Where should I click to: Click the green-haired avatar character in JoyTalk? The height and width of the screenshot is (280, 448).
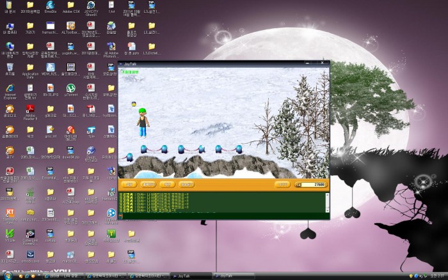point(143,121)
